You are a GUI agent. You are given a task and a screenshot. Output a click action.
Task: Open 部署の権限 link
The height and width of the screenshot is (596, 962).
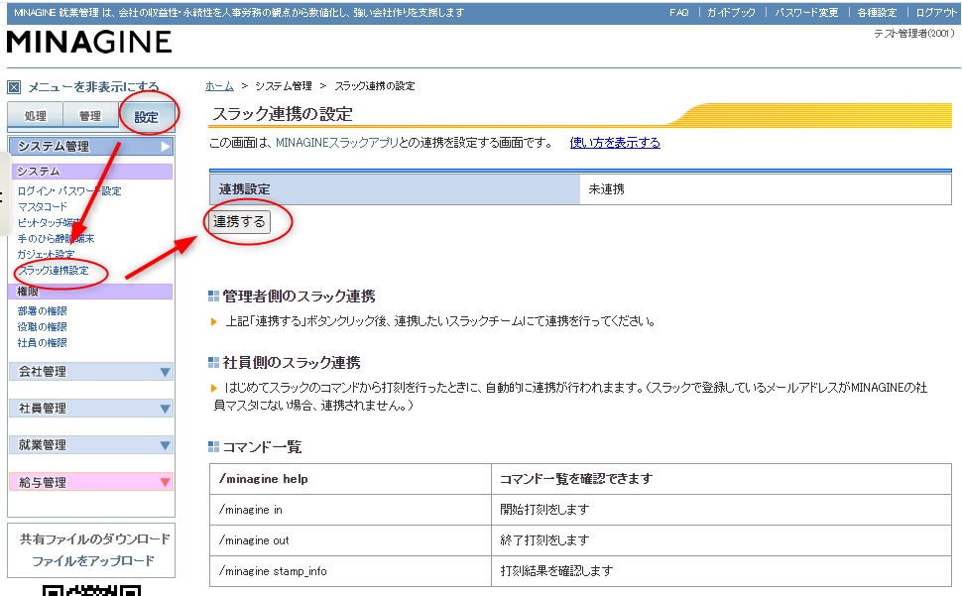[43, 310]
